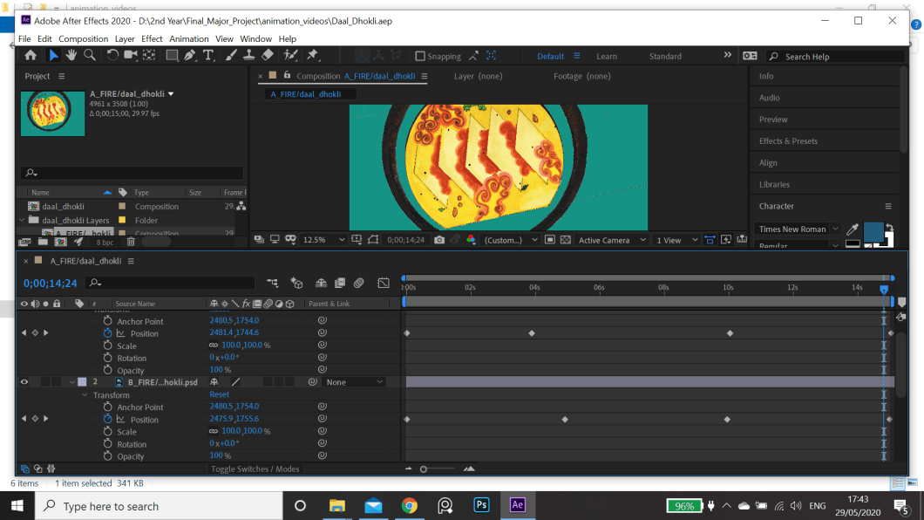Select the Pen tool
This screenshot has width=924, height=520.
click(x=190, y=56)
